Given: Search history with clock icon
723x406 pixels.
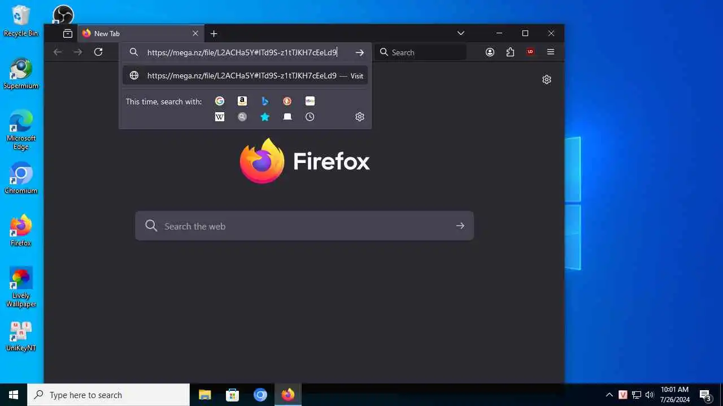Looking at the screenshot, I should click(310, 117).
